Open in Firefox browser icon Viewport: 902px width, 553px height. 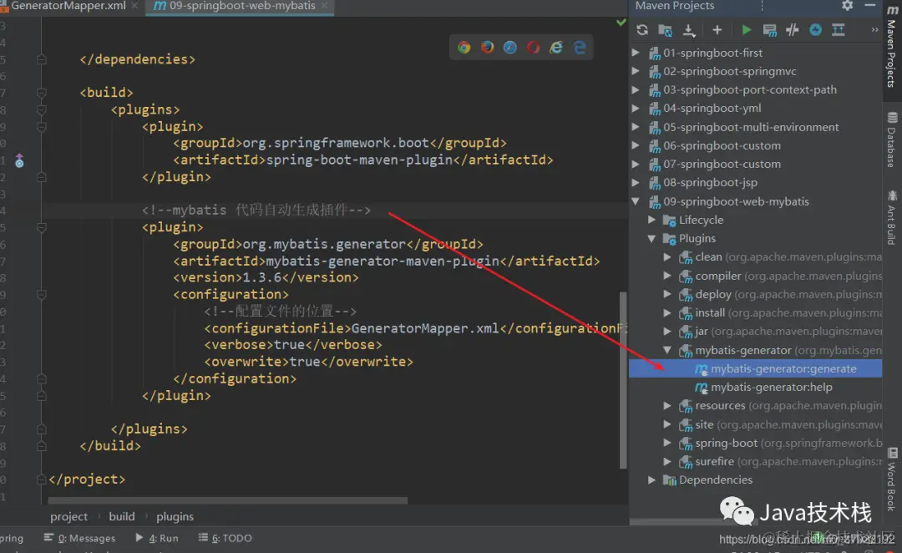coord(487,47)
